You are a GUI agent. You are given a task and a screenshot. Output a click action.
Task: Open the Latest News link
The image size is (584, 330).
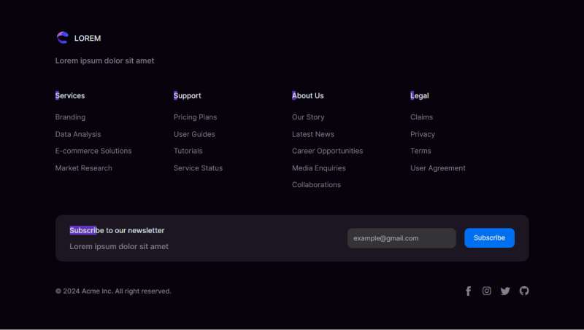[x=313, y=134]
